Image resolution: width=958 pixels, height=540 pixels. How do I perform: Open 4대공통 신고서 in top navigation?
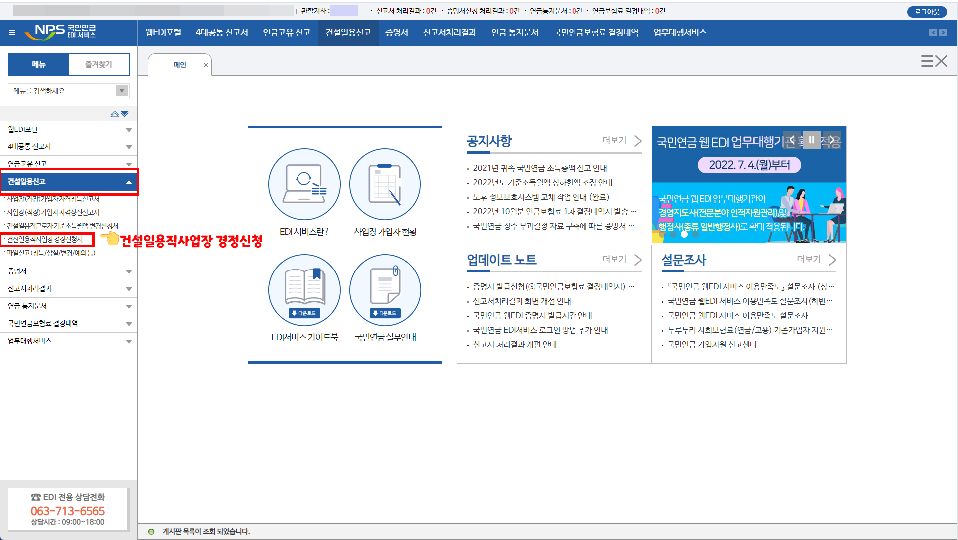coord(222,33)
